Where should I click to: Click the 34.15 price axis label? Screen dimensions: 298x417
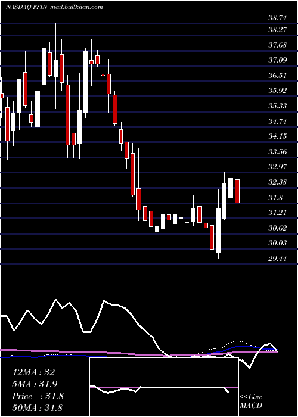(x=278, y=136)
